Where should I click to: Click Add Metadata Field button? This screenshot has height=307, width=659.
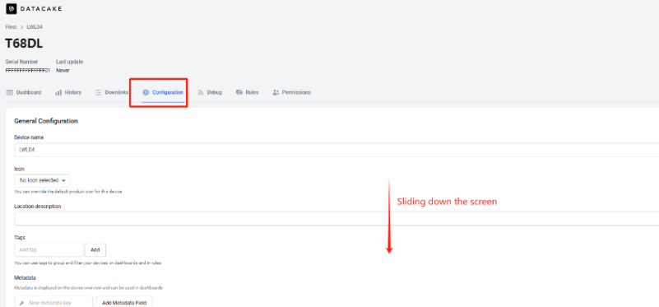coord(124,302)
